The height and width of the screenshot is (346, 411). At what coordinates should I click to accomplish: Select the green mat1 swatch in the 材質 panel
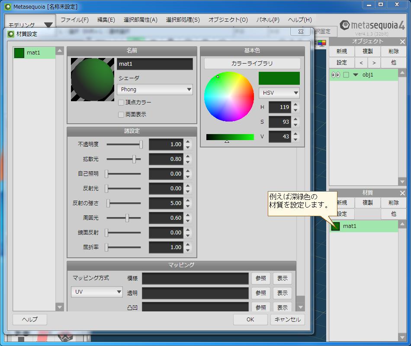tap(335, 226)
